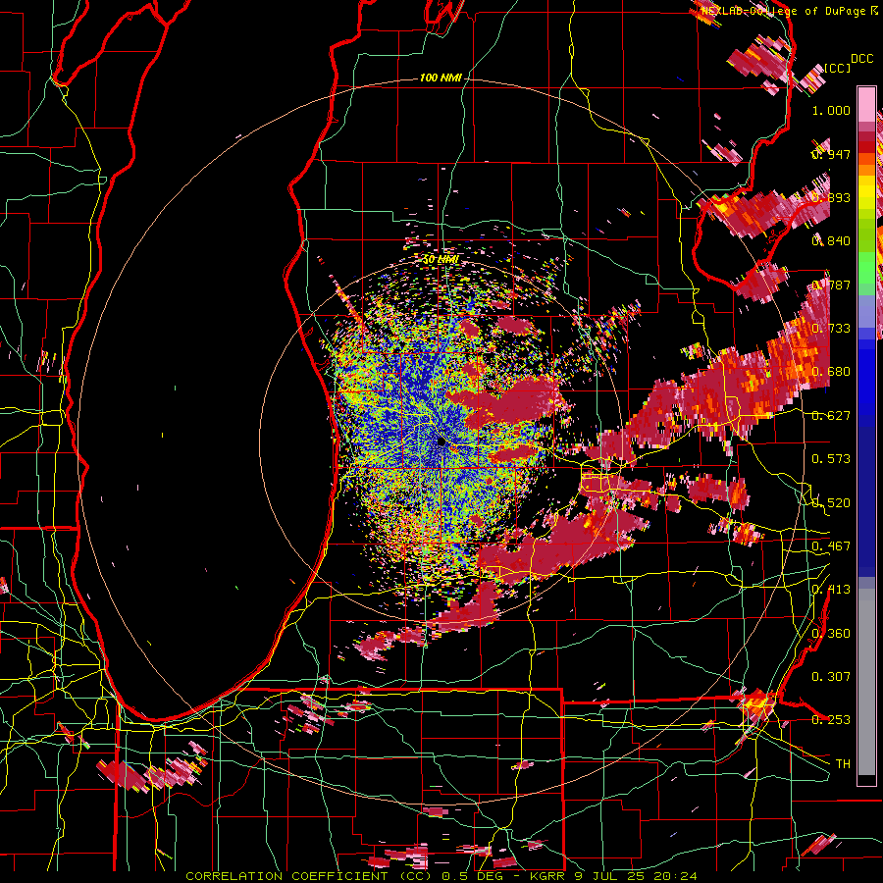
Task: Click the 0.360 scale value
Action: [x=831, y=634]
